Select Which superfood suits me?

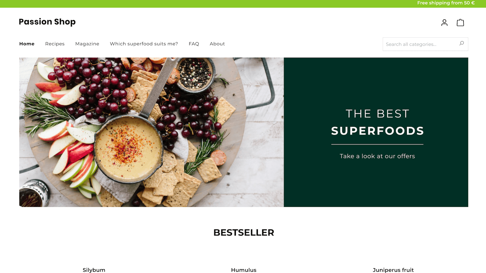point(144,44)
